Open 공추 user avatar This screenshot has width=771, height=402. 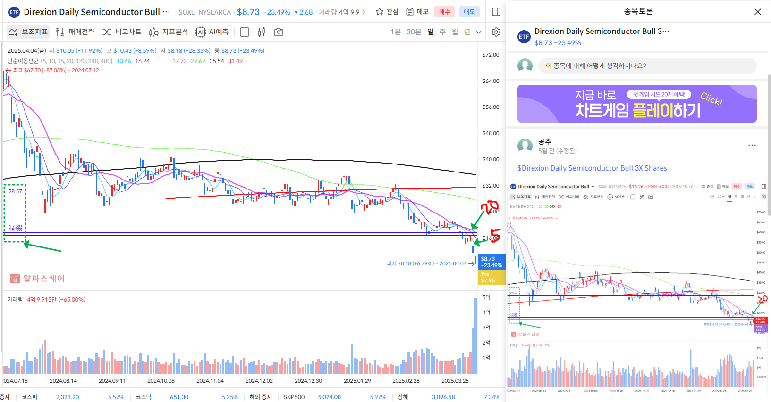[525, 146]
